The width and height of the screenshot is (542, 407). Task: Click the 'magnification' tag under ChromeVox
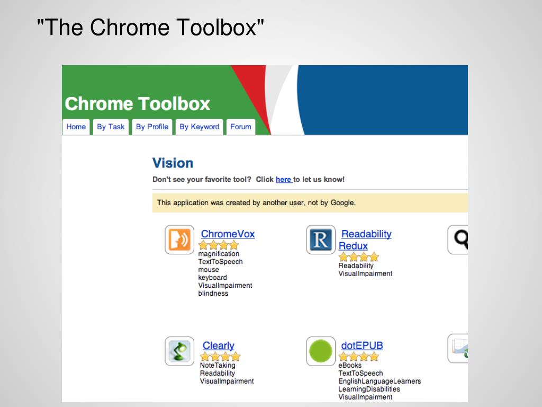click(219, 254)
